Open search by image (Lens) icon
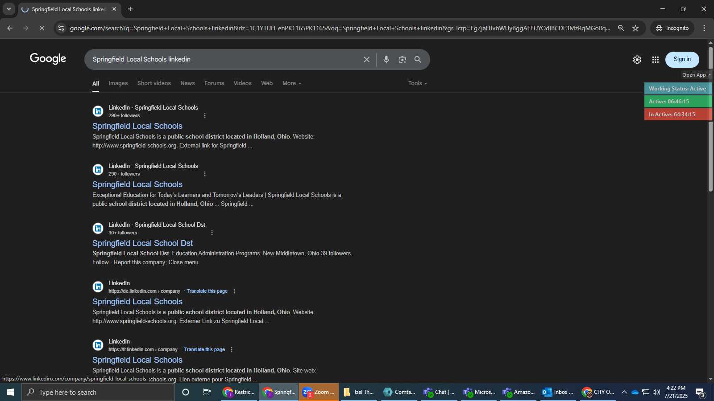The height and width of the screenshot is (401, 714). tap(403, 59)
